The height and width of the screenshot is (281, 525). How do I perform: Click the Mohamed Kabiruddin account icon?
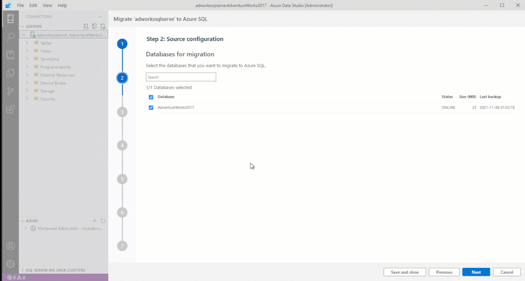pyautogui.click(x=33, y=228)
